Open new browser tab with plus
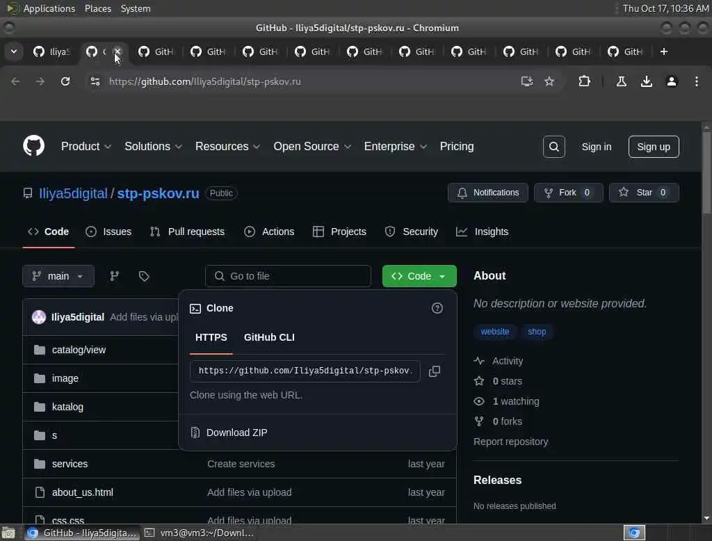 click(x=663, y=51)
